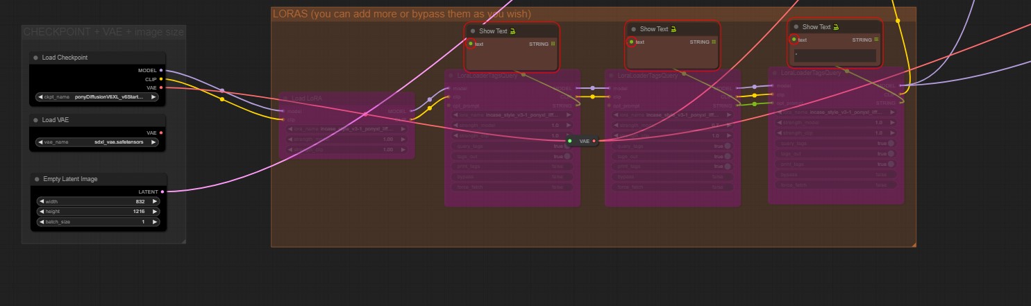Viewport: 1031px width, 306px height.
Task: Toggle print_tags on middle LoraLoaderTagsQuery node
Action: 673,166
